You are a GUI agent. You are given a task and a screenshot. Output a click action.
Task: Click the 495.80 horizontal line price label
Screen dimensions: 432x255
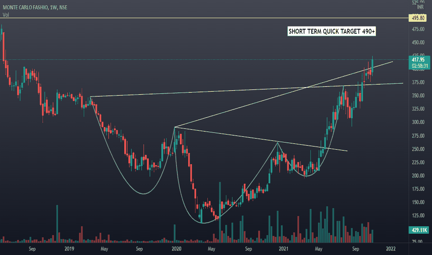(418, 18)
